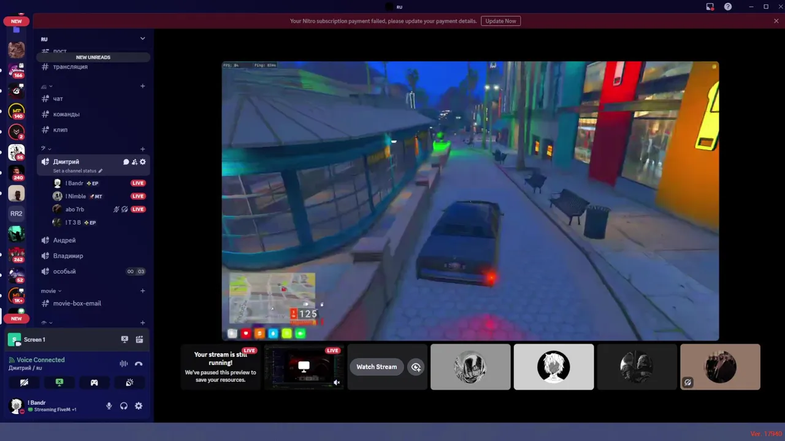Add a channel to the movie category
The width and height of the screenshot is (785, 441).
(143, 291)
